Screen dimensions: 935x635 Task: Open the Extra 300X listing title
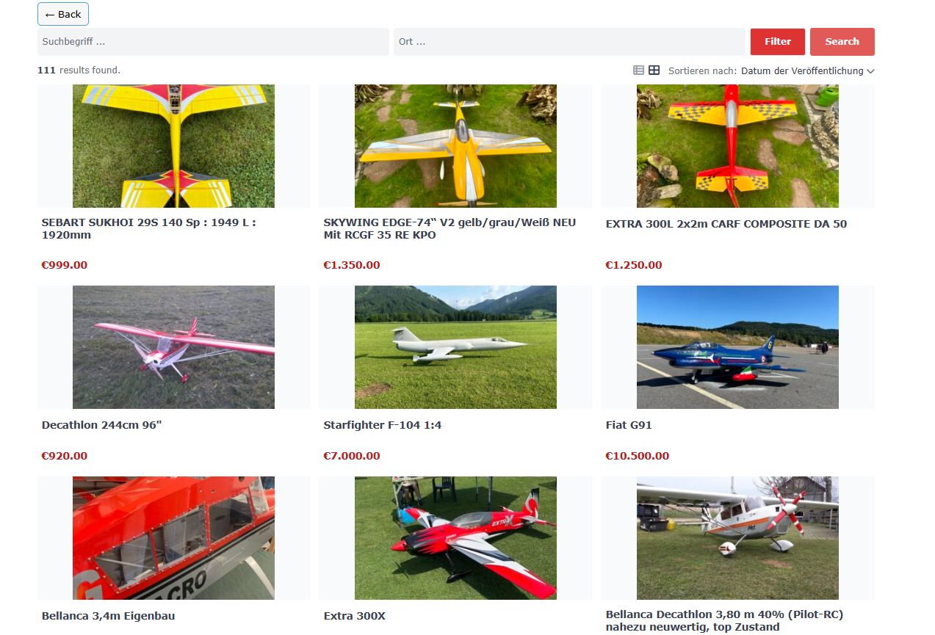tap(354, 616)
